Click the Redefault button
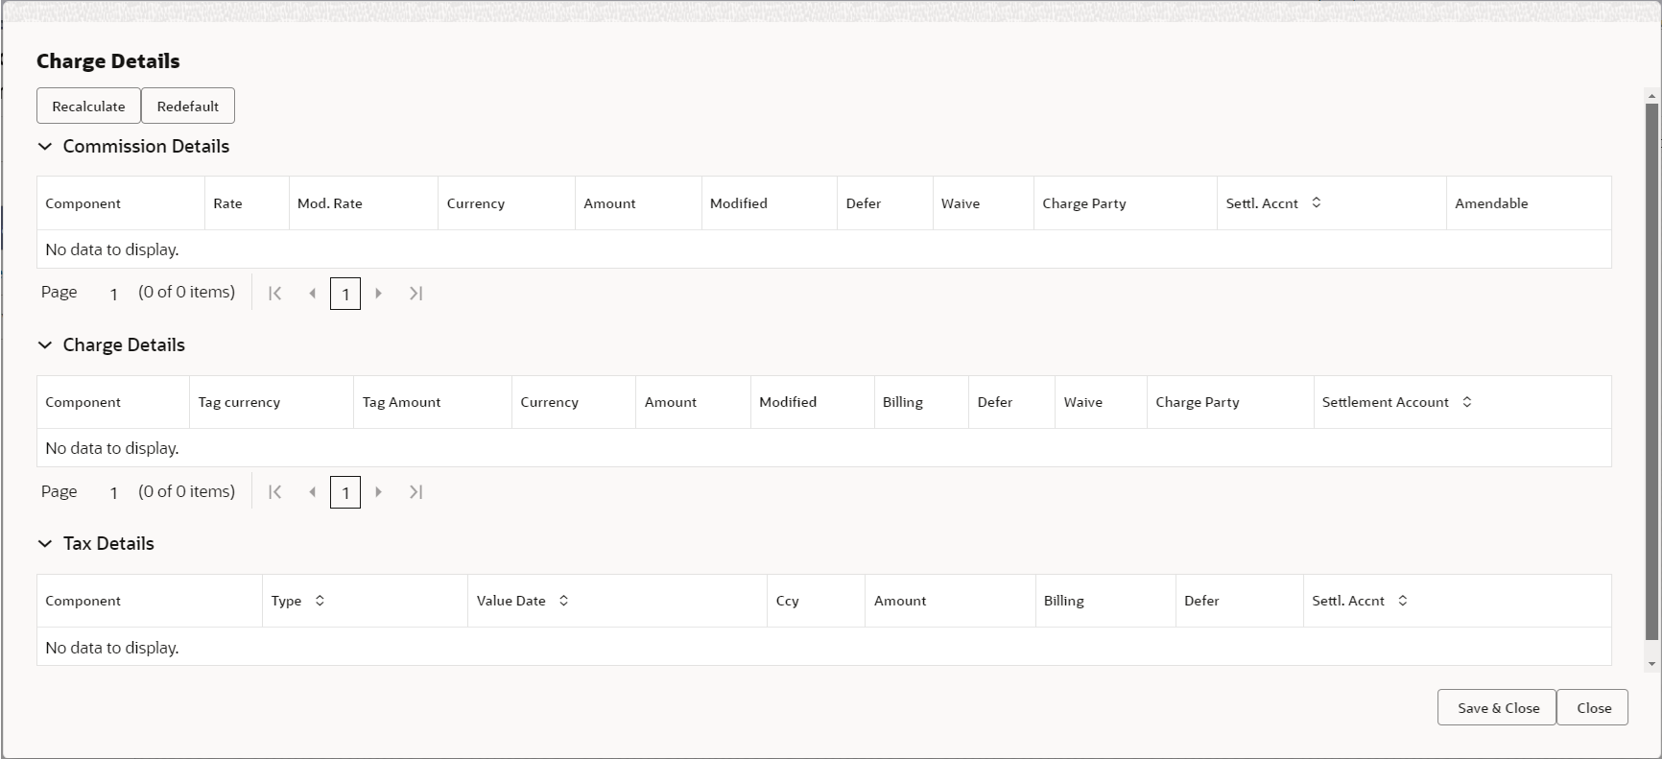Screen dimensions: 1662x759 (188, 106)
